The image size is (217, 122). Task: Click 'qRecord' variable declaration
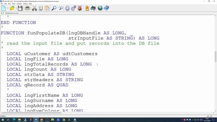[x=35, y=85]
